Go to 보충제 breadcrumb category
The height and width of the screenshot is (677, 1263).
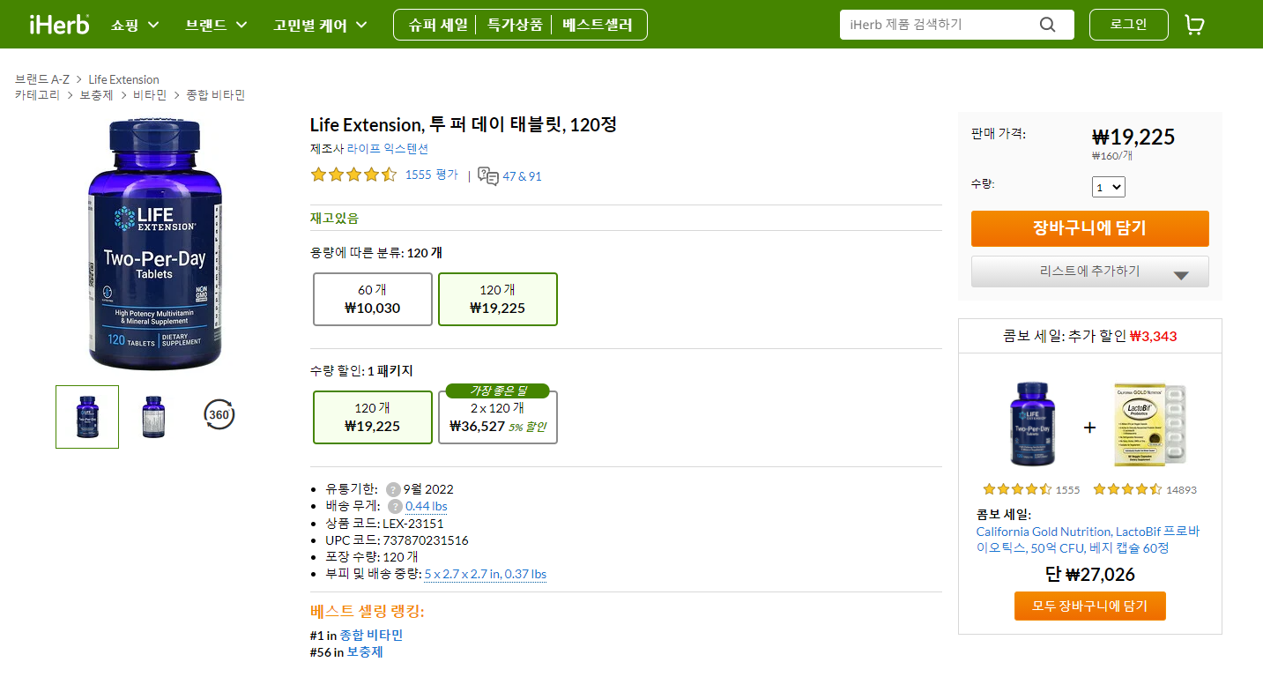pyautogui.click(x=96, y=95)
